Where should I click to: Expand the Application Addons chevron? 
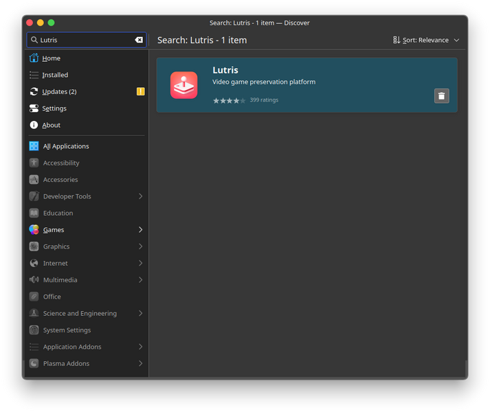point(141,347)
